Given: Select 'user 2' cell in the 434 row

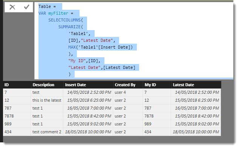Looking at the screenshot, I should click(128, 132).
